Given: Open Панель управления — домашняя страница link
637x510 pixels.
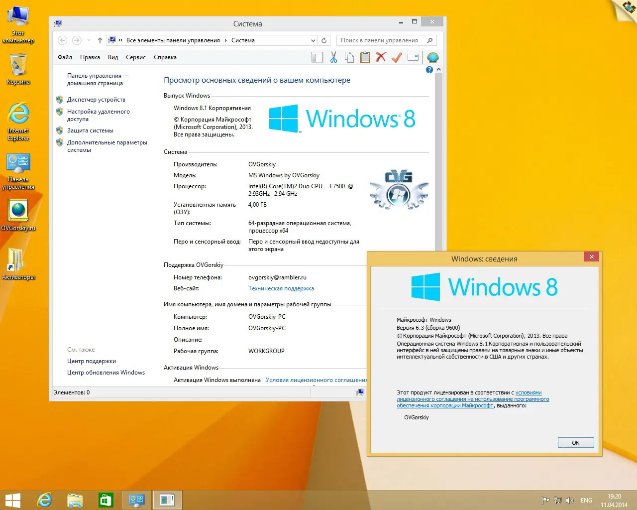Looking at the screenshot, I should pos(98,80).
